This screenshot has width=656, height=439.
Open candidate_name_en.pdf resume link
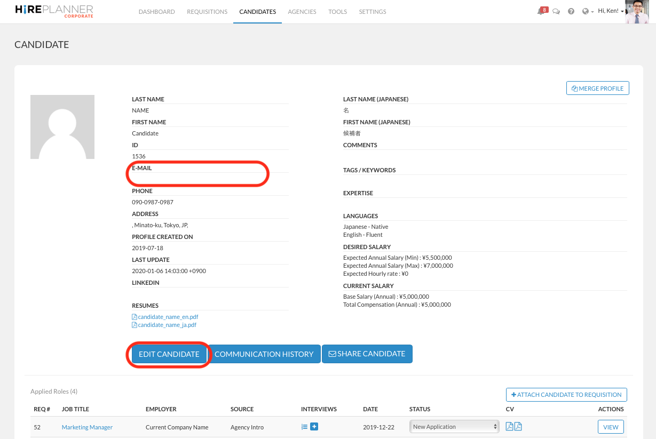168,317
